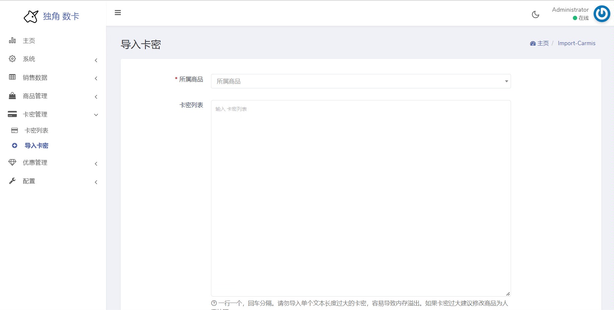Navigate to 主页 via breadcrumb link
Viewport: 614px width, 310px height.
[x=542, y=43]
